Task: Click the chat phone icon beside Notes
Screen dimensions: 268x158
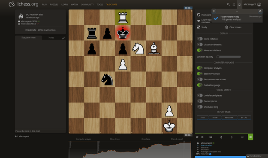Action: click(63, 38)
